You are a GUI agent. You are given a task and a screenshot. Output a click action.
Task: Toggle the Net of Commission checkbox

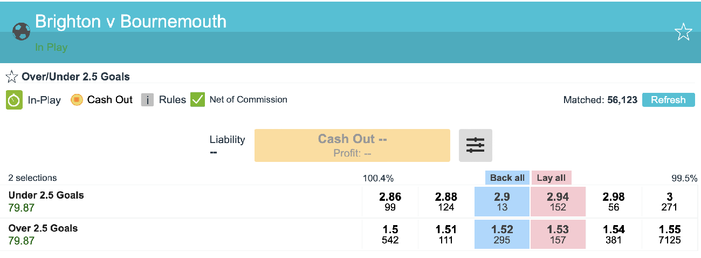198,100
